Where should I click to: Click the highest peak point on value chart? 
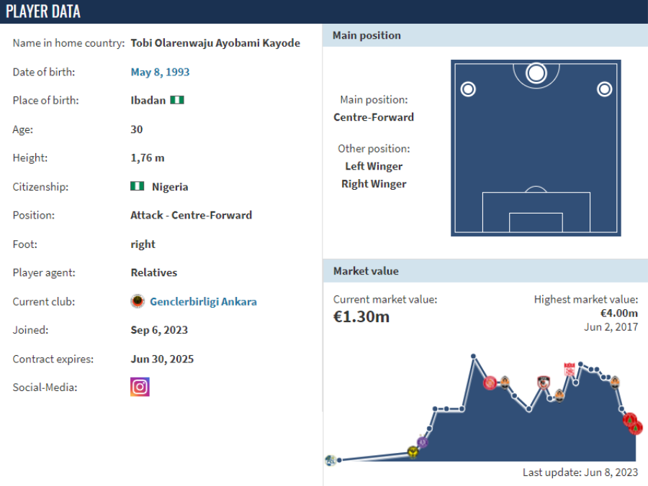click(474, 357)
